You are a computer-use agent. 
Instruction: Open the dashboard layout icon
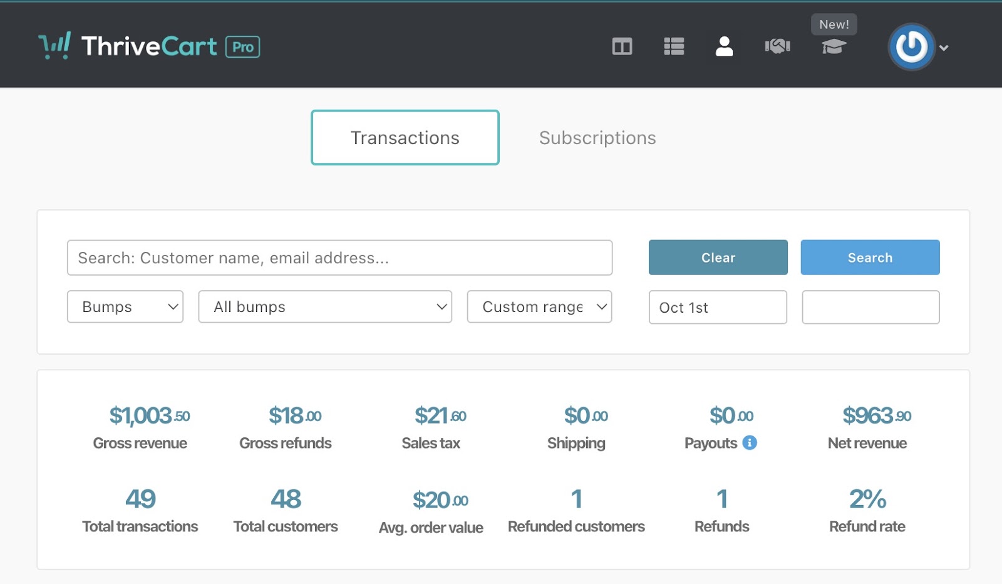click(x=622, y=46)
